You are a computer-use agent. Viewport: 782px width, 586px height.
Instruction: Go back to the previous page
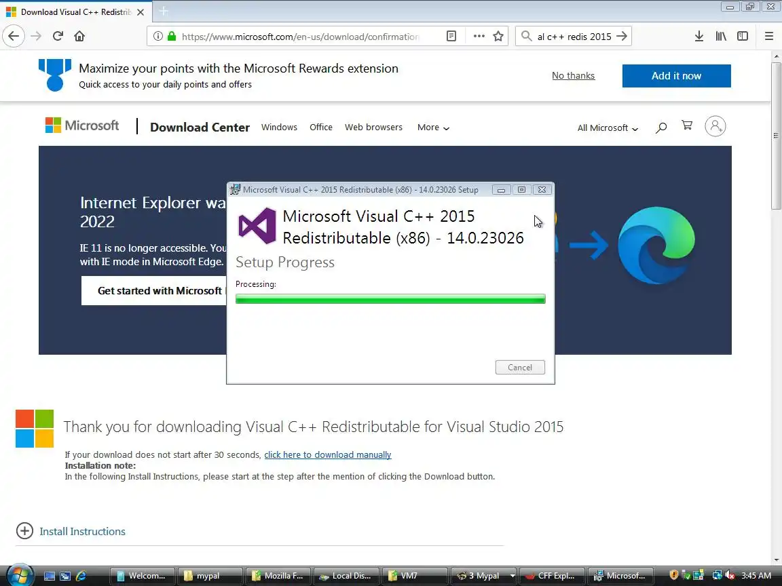coord(14,36)
